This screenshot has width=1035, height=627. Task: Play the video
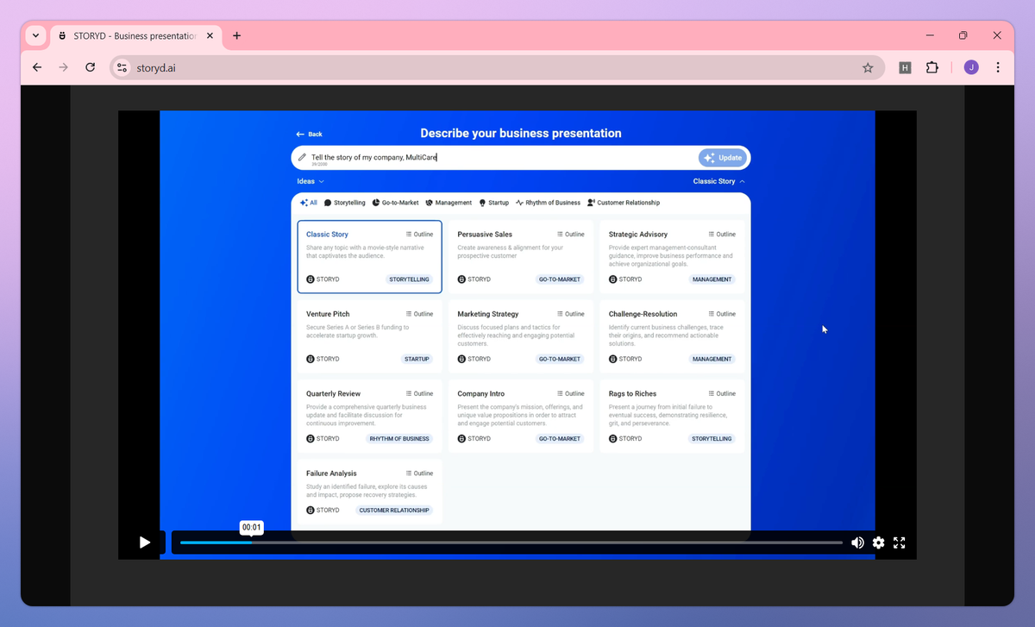point(145,542)
